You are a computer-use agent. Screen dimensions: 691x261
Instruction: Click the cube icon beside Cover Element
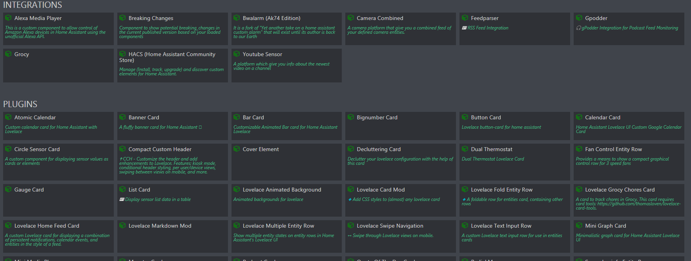(x=237, y=149)
